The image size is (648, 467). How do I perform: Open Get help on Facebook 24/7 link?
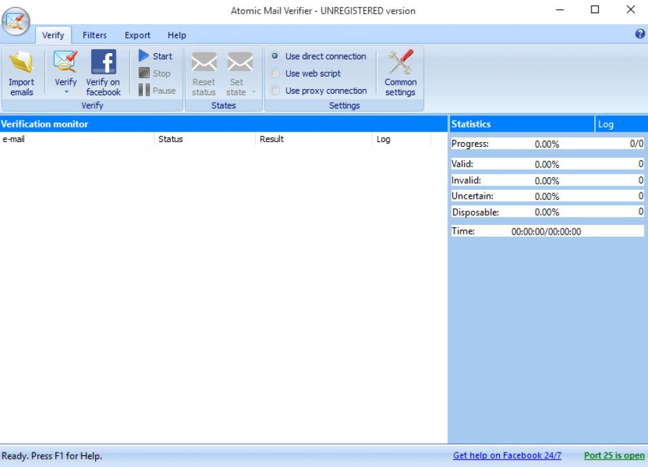click(x=507, y=455)
